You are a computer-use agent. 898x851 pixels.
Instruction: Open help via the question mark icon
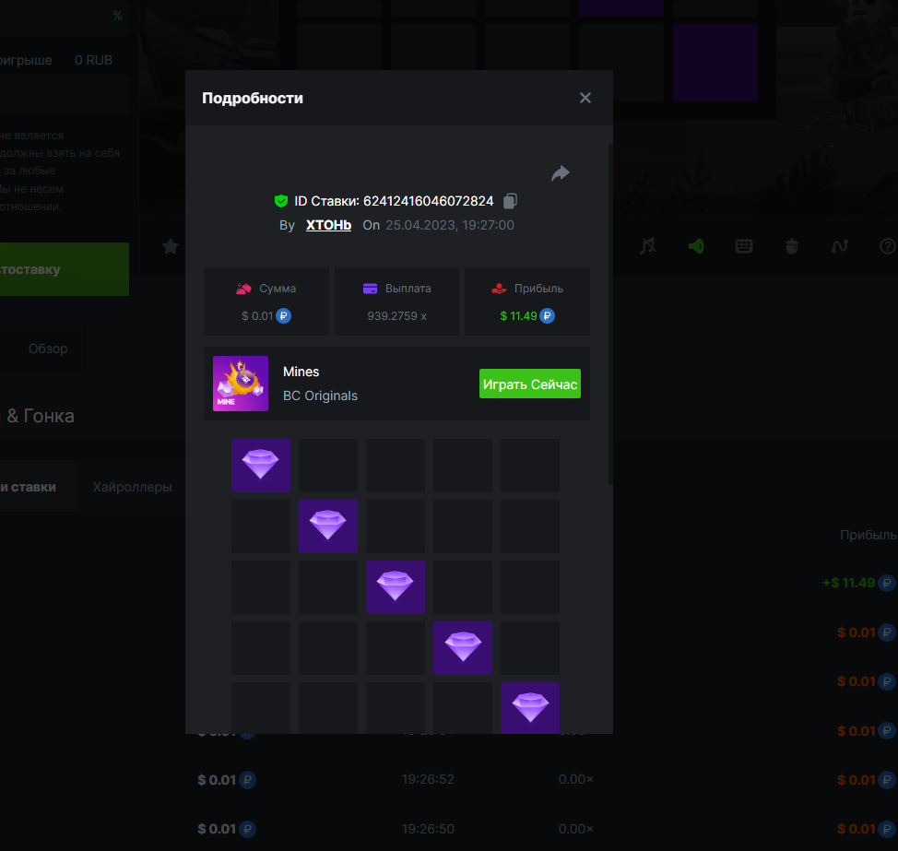tap(887, 246)
